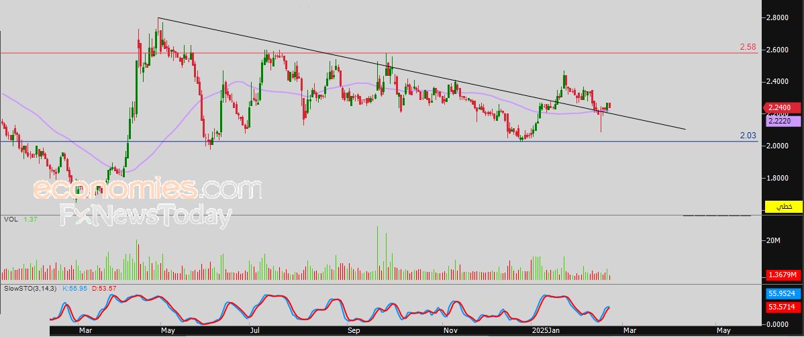Click the SlowSTO(3,14,3) indicator label
Screen dimensions: 804x337
(30, 289)
